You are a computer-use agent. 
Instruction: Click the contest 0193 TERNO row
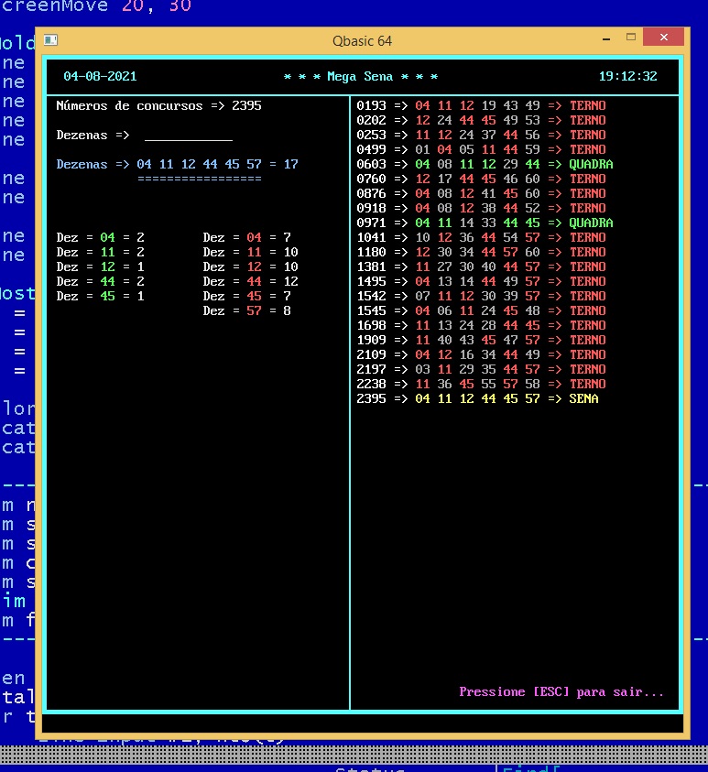[481, 106]
